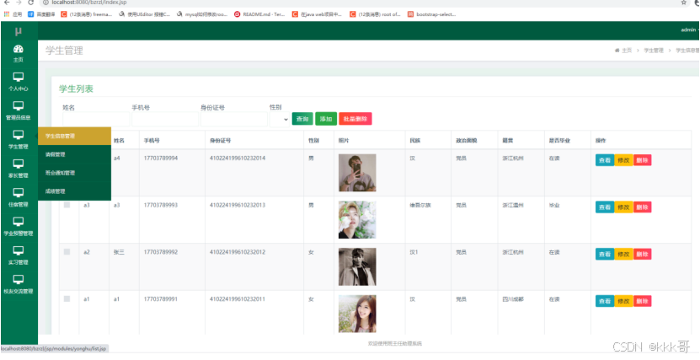Open the 在java web项目中 bookmark
700x360 pixels.
click(317, 14)
